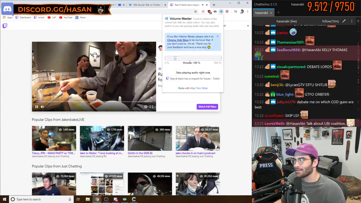361x203 pixels.
Task: Click username LavniaWells in chat
Action: 275,123
